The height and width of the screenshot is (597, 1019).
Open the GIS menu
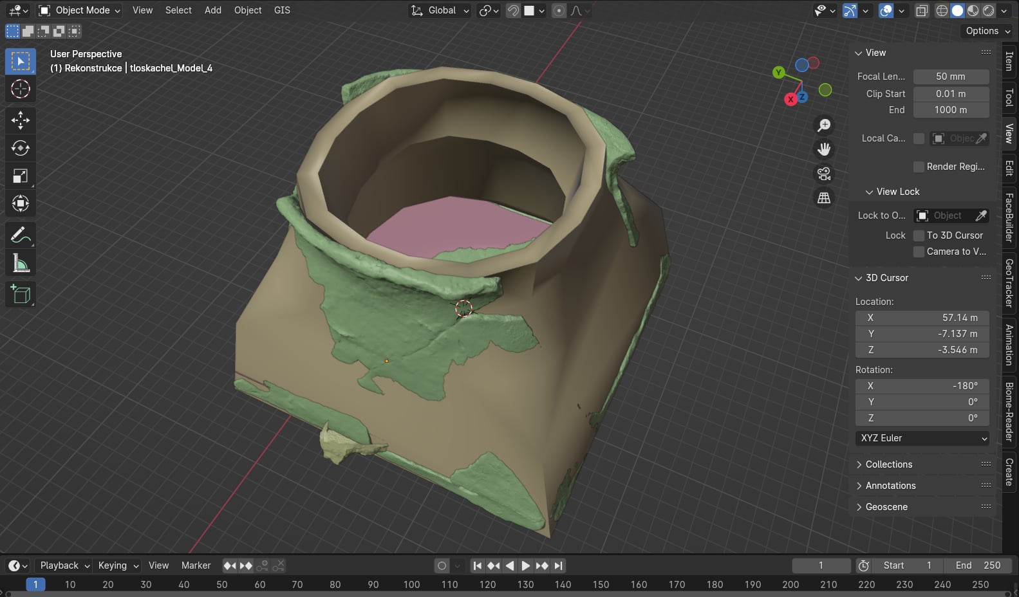click(282, 10)
